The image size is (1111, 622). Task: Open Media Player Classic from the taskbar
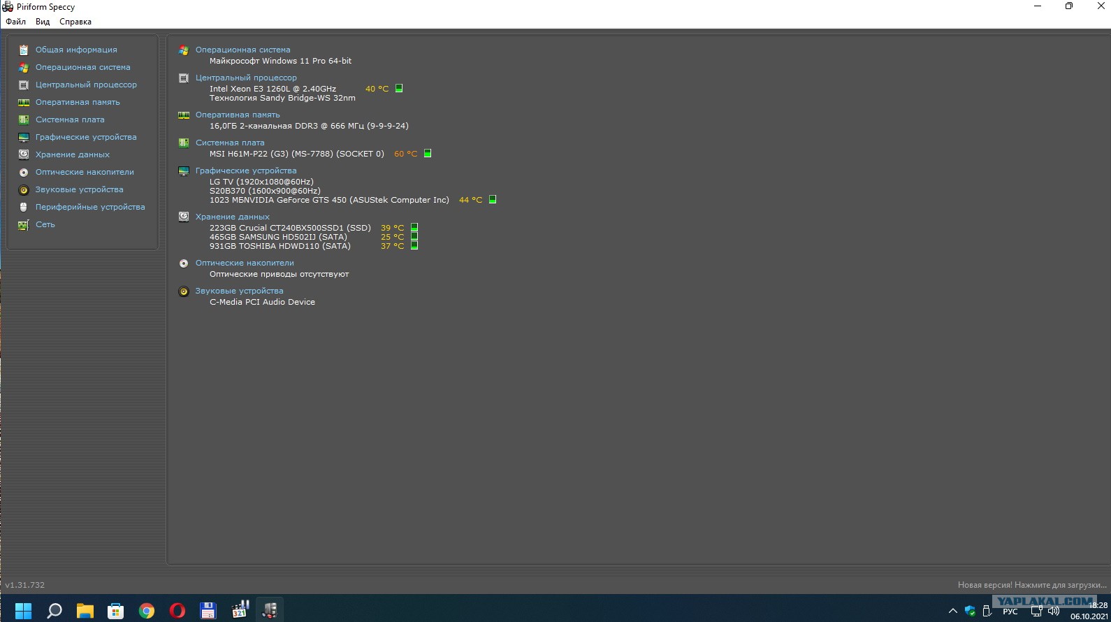coord(240,609)
